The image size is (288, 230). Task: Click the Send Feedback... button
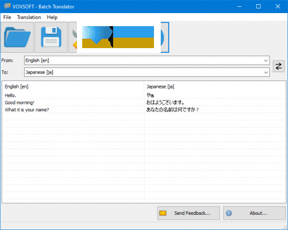[x=189, y=213]
